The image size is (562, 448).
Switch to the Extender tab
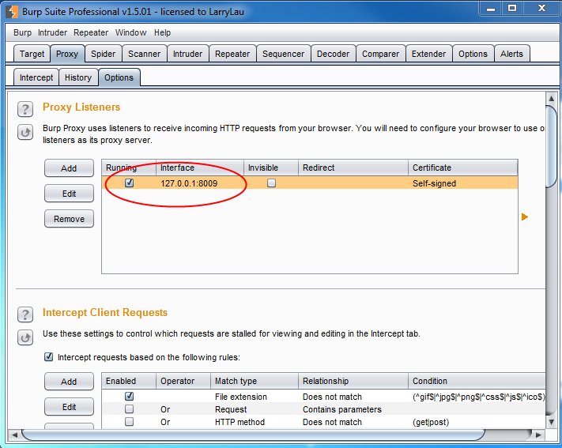click(429, 54)
